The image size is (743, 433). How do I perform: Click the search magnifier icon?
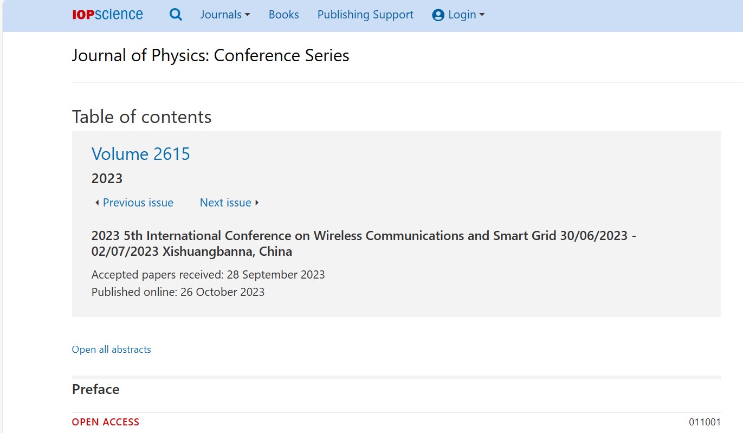(x=176, y=15)
